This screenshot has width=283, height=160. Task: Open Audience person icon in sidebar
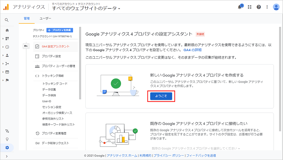(7, 55)
